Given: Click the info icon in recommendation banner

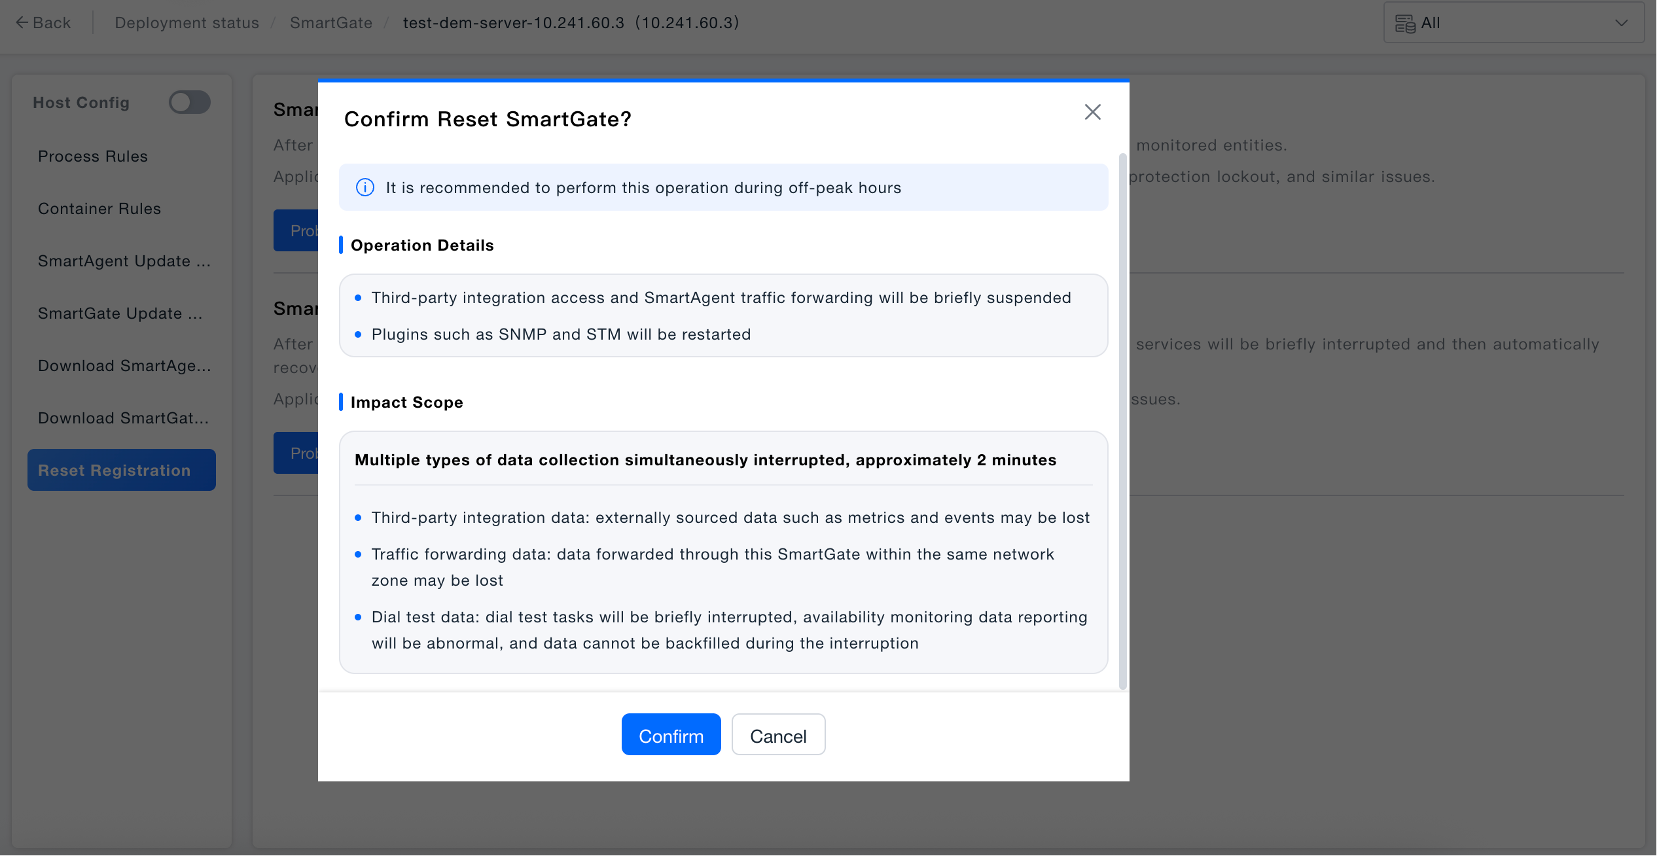Looking at the screenshot, I should coord(365,188).
